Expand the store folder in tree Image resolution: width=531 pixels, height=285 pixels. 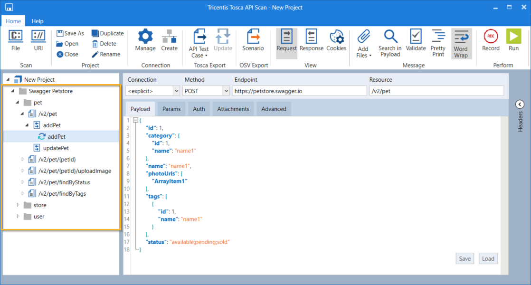pos(19,205)
